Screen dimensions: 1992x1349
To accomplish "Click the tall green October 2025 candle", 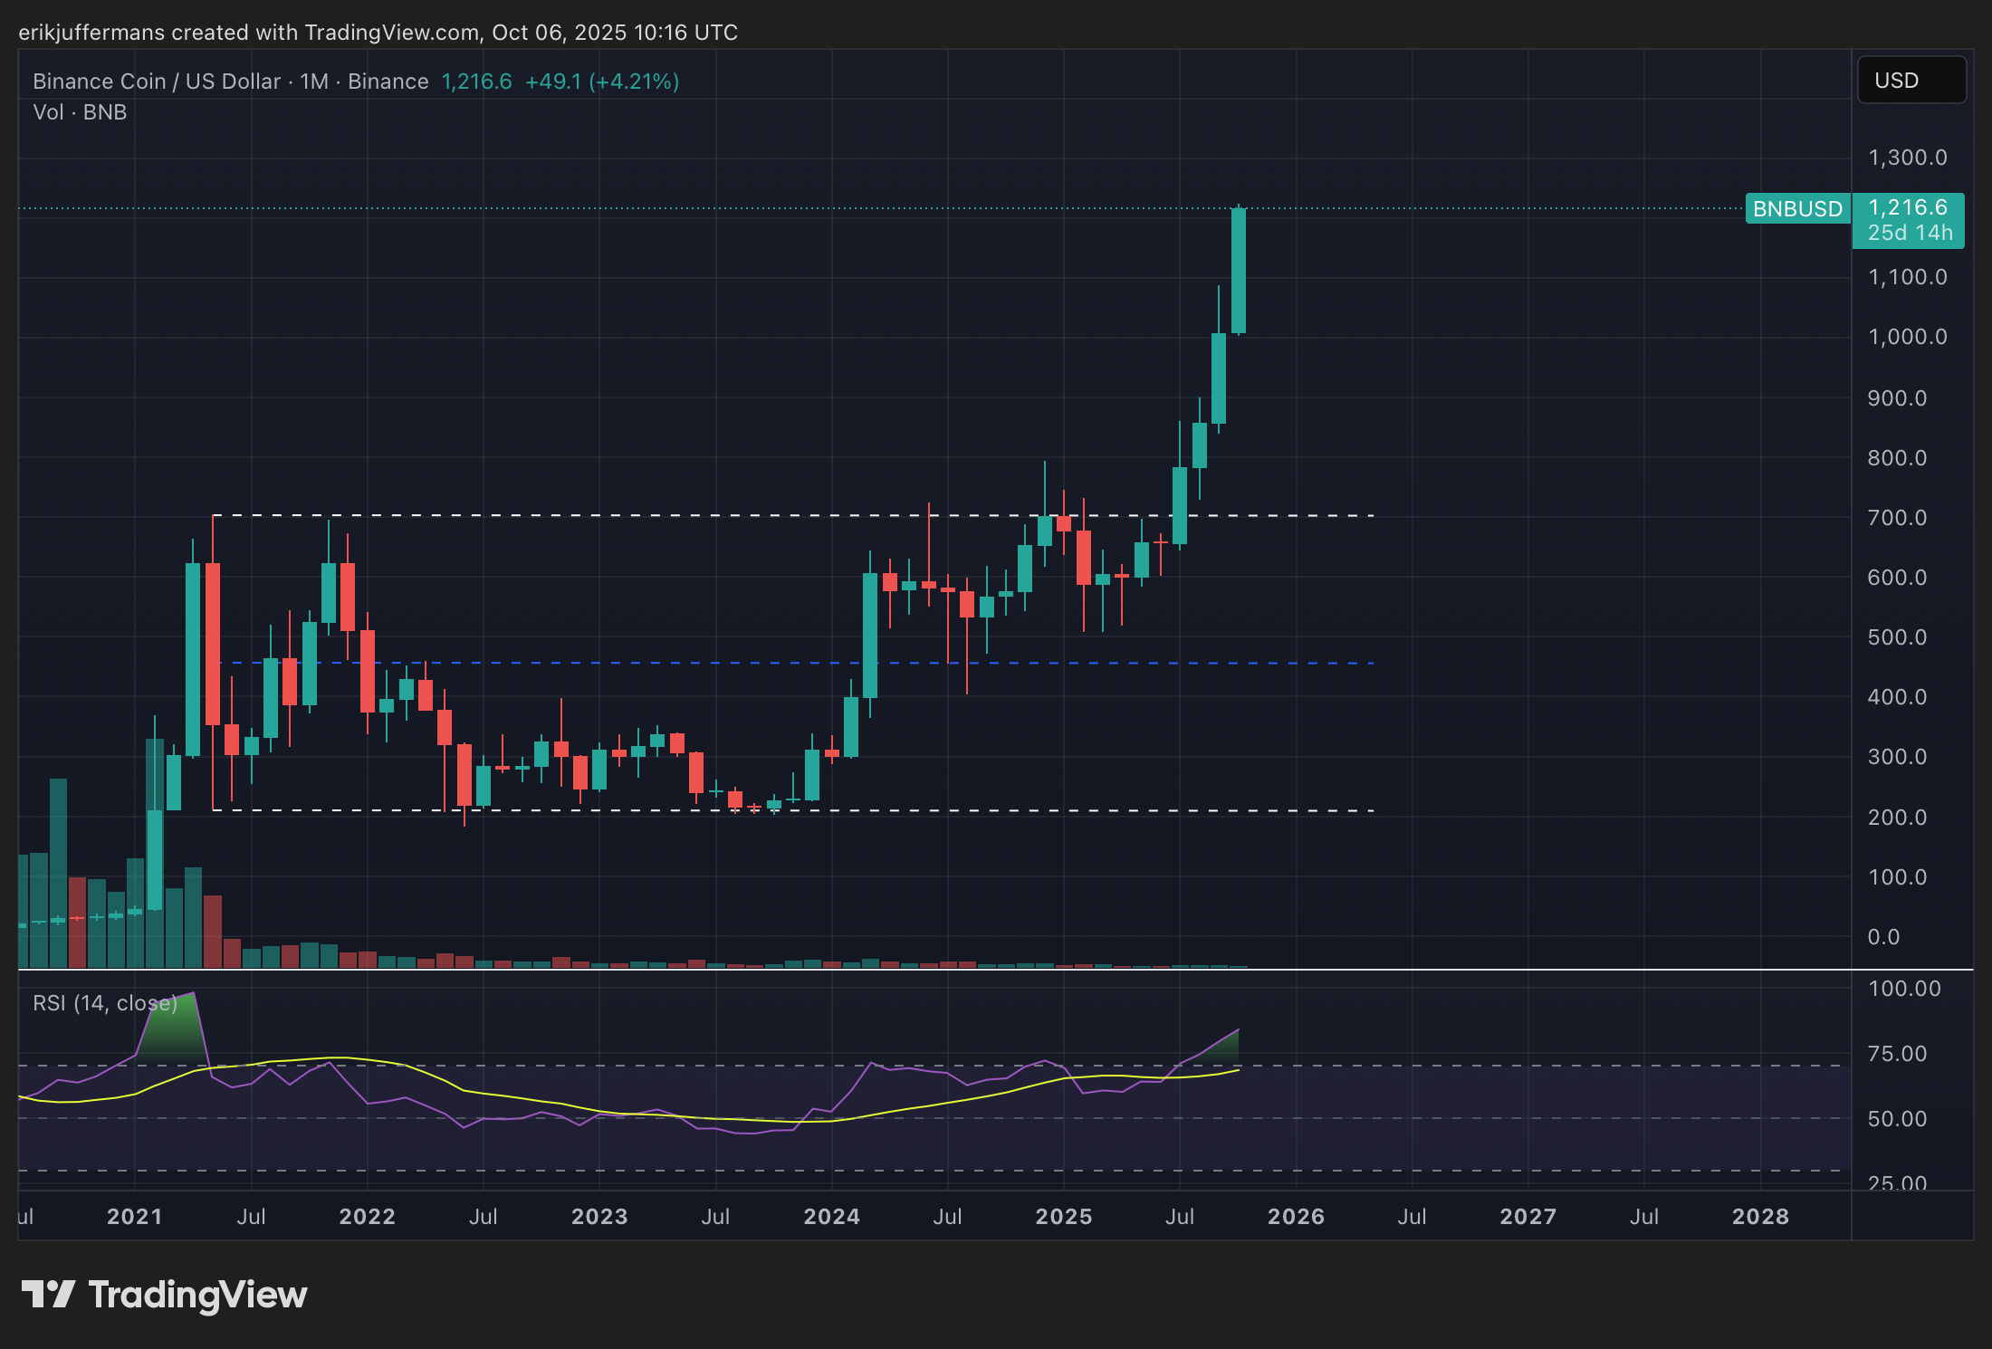I will [1239, 272].
